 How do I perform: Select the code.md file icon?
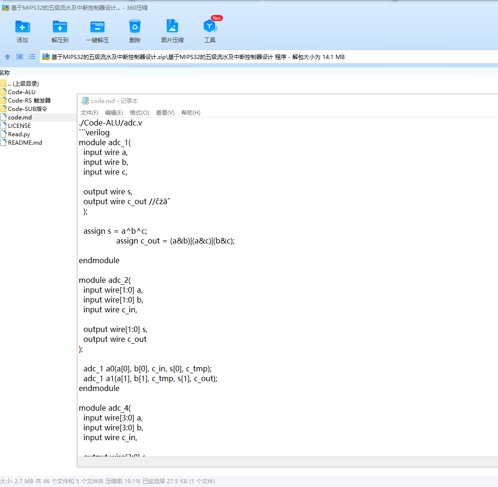click(x=3, y=117)
